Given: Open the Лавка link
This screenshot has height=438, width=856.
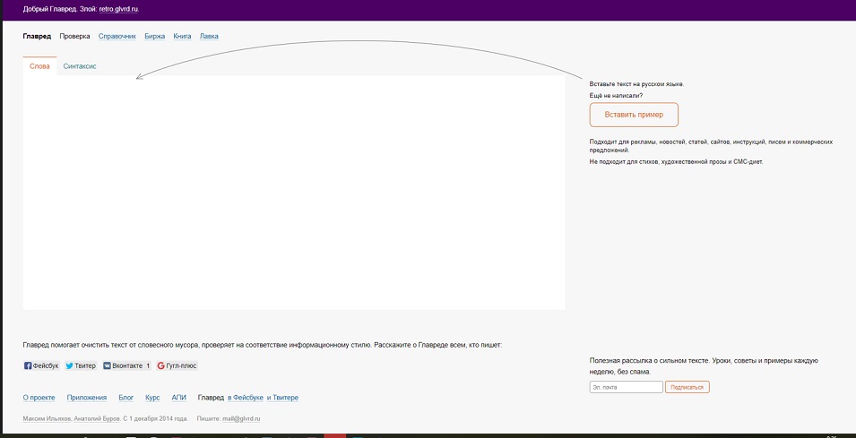Looking at the screenshot, I should point(209,37).
